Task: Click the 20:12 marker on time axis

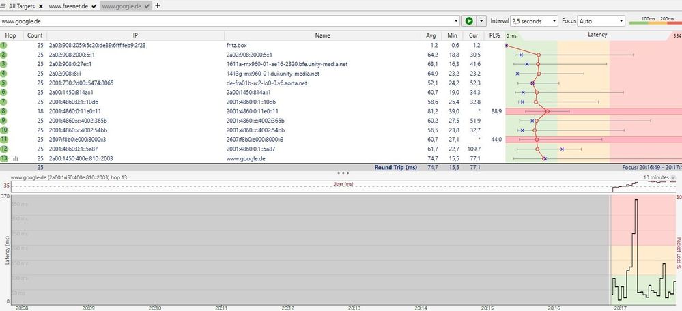Action: point(287,308)
